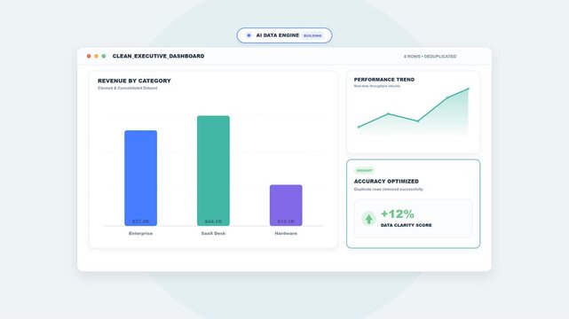This screenshot has height=319, width=569.
Task: Click the AI Data Engine pill
Action: point(284,35)
